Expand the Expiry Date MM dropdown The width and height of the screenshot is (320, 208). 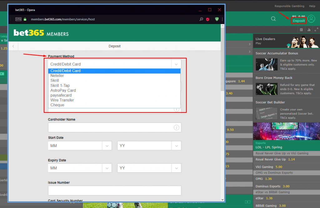107,168
